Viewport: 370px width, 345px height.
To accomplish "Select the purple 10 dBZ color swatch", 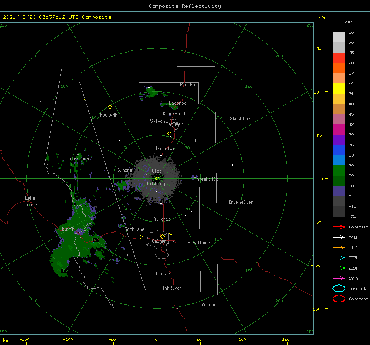I will pyautogui.click(x=339, y=191).
